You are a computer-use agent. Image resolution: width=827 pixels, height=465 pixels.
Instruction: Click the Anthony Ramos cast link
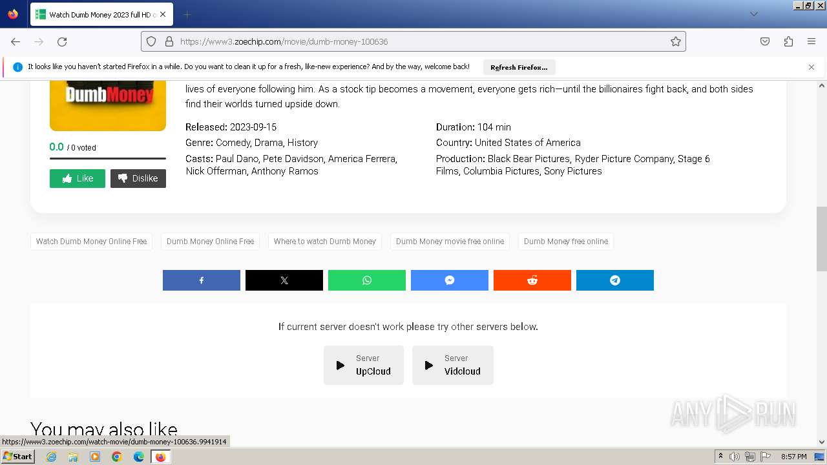pyautogui.click(x=285, y=171)
